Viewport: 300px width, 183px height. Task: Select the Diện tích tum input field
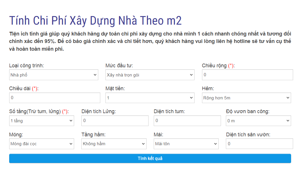[187, 121]
